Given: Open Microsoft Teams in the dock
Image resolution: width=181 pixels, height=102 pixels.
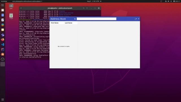Looking at the screenshot, I should (x=3, y=35).
